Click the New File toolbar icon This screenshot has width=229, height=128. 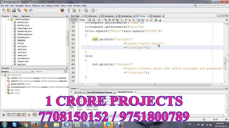pos(4,10)
